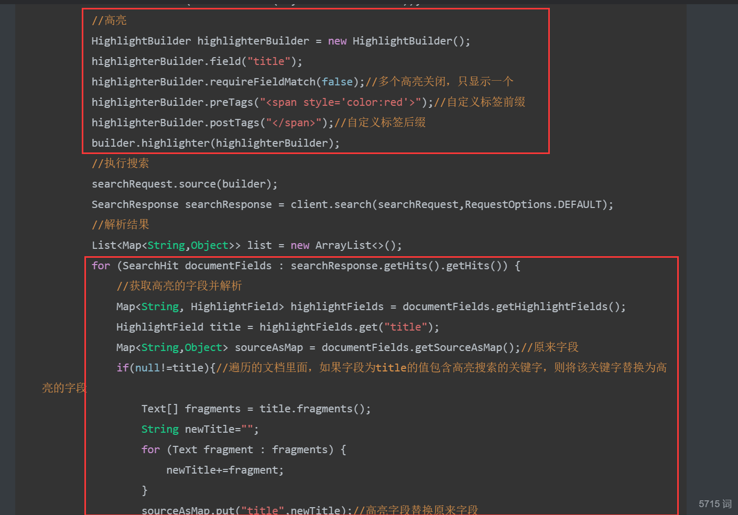This screenshot has width=738, height=515.
Task: Place cursor on the //解析结果 comment
Action: coord(120,225)
